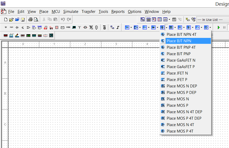Viewport: 229px width, 148px height.
Task: Open the database manager icon
Action: [193, 19]
